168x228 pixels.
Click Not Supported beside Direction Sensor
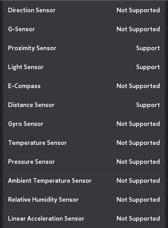coord(138,11)
